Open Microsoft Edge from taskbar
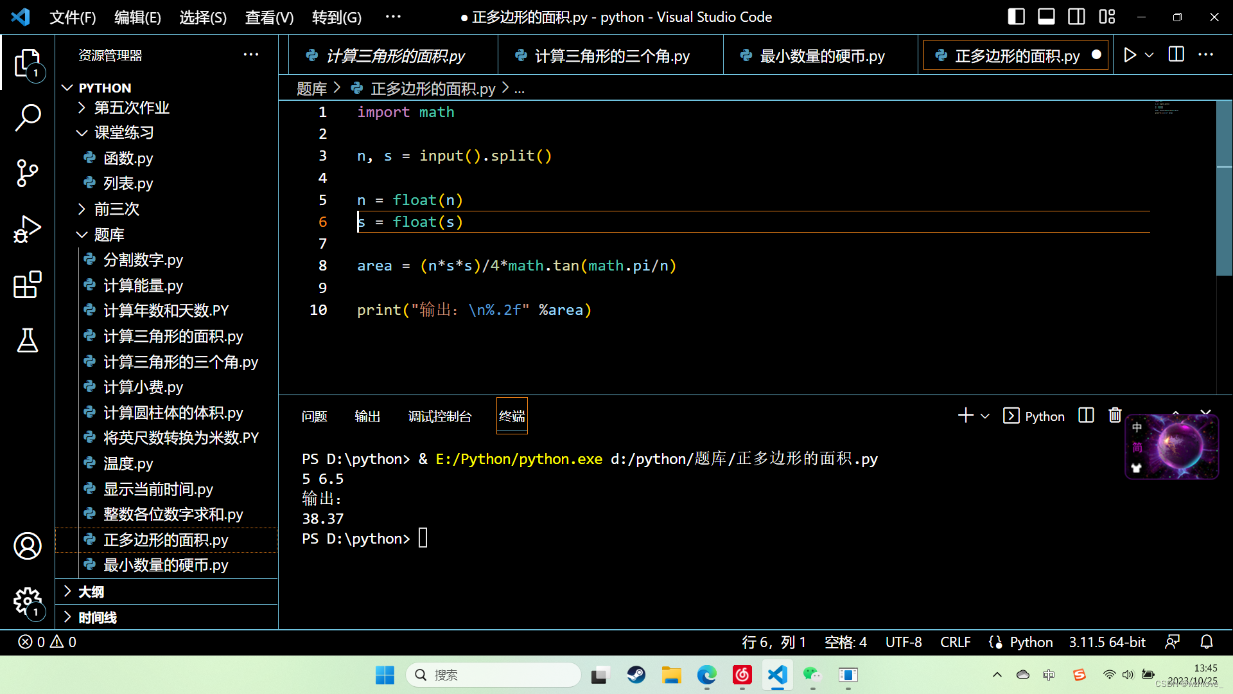This screenshot has width=1233, height=694. [707, 675]
